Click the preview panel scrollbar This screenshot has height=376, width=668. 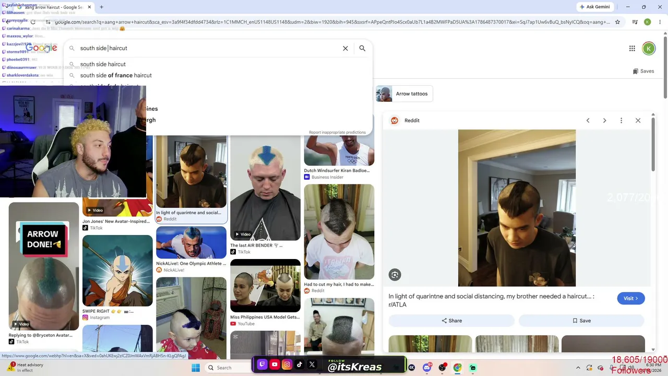click(653, 144)
